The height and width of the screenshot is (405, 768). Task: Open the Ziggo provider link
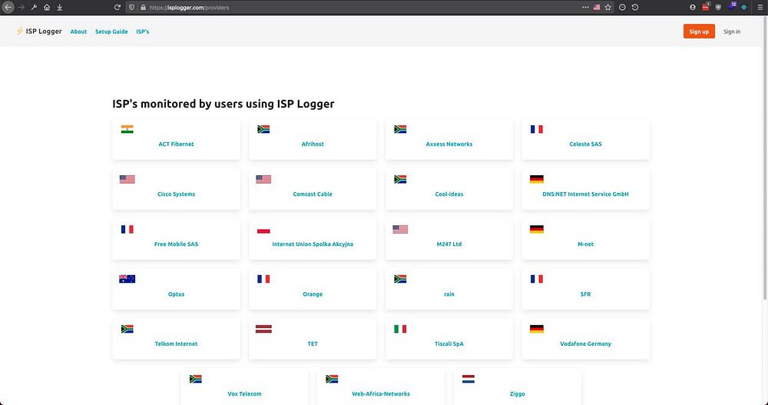[517, 393]
